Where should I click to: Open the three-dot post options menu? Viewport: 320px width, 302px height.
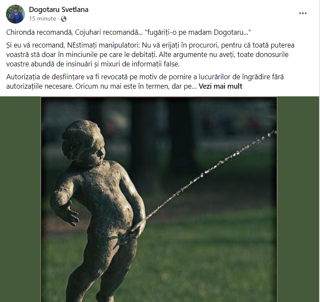click(303, 13)
